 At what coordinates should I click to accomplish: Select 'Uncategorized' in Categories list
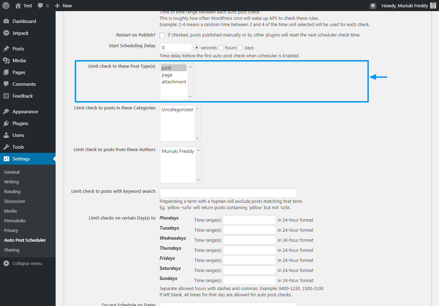tap(177, 109)
